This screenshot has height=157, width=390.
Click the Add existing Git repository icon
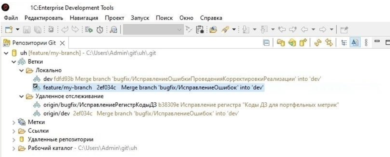tap(281, 43)
